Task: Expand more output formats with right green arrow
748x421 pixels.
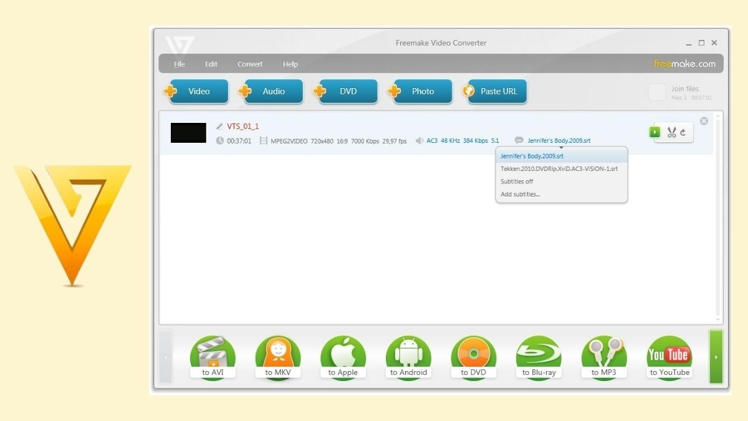Action: point(714,357)
